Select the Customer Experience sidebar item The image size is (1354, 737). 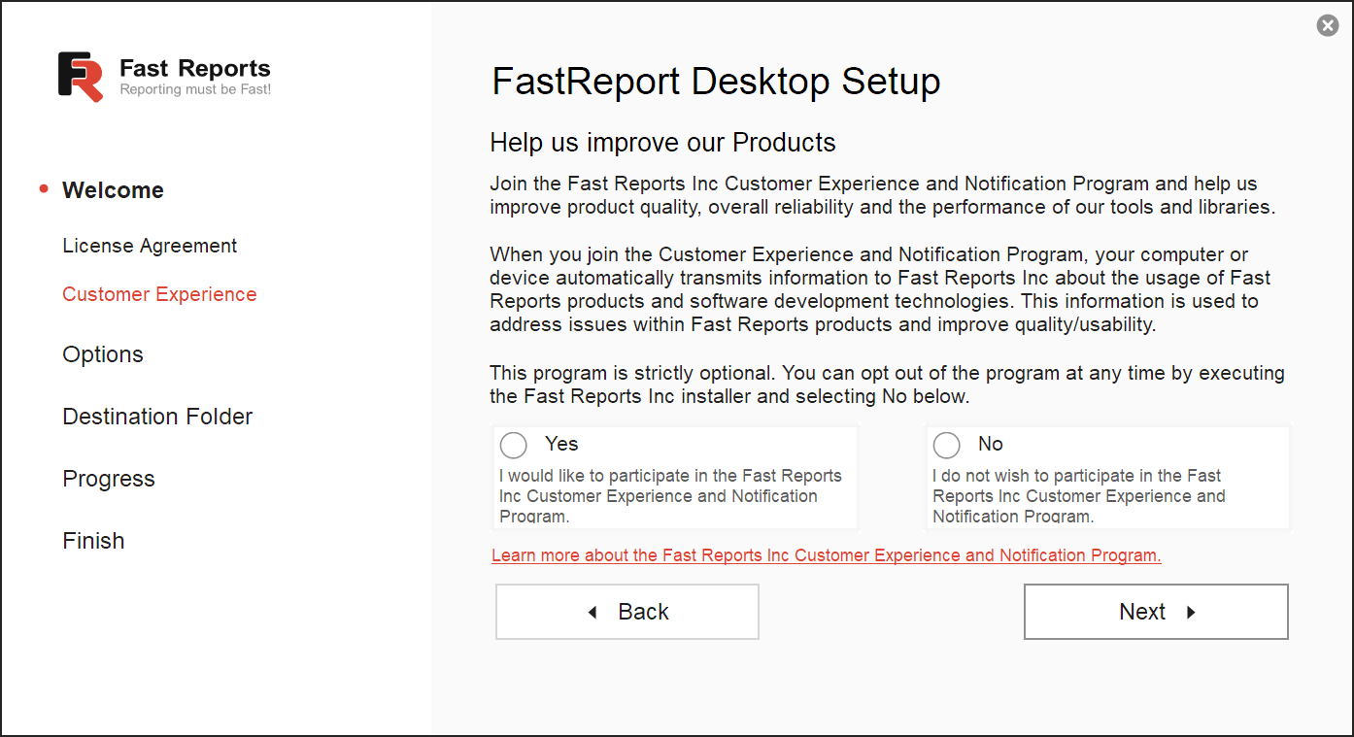[159, 294]
